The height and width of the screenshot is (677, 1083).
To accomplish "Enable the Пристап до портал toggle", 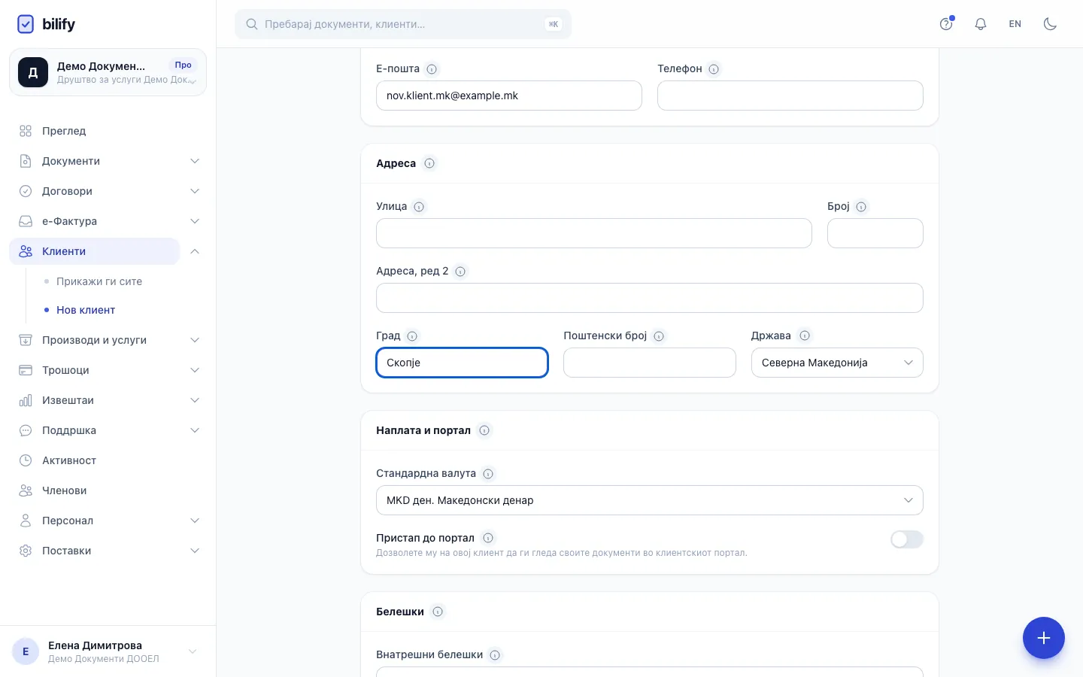I will (x=906, y=539).
